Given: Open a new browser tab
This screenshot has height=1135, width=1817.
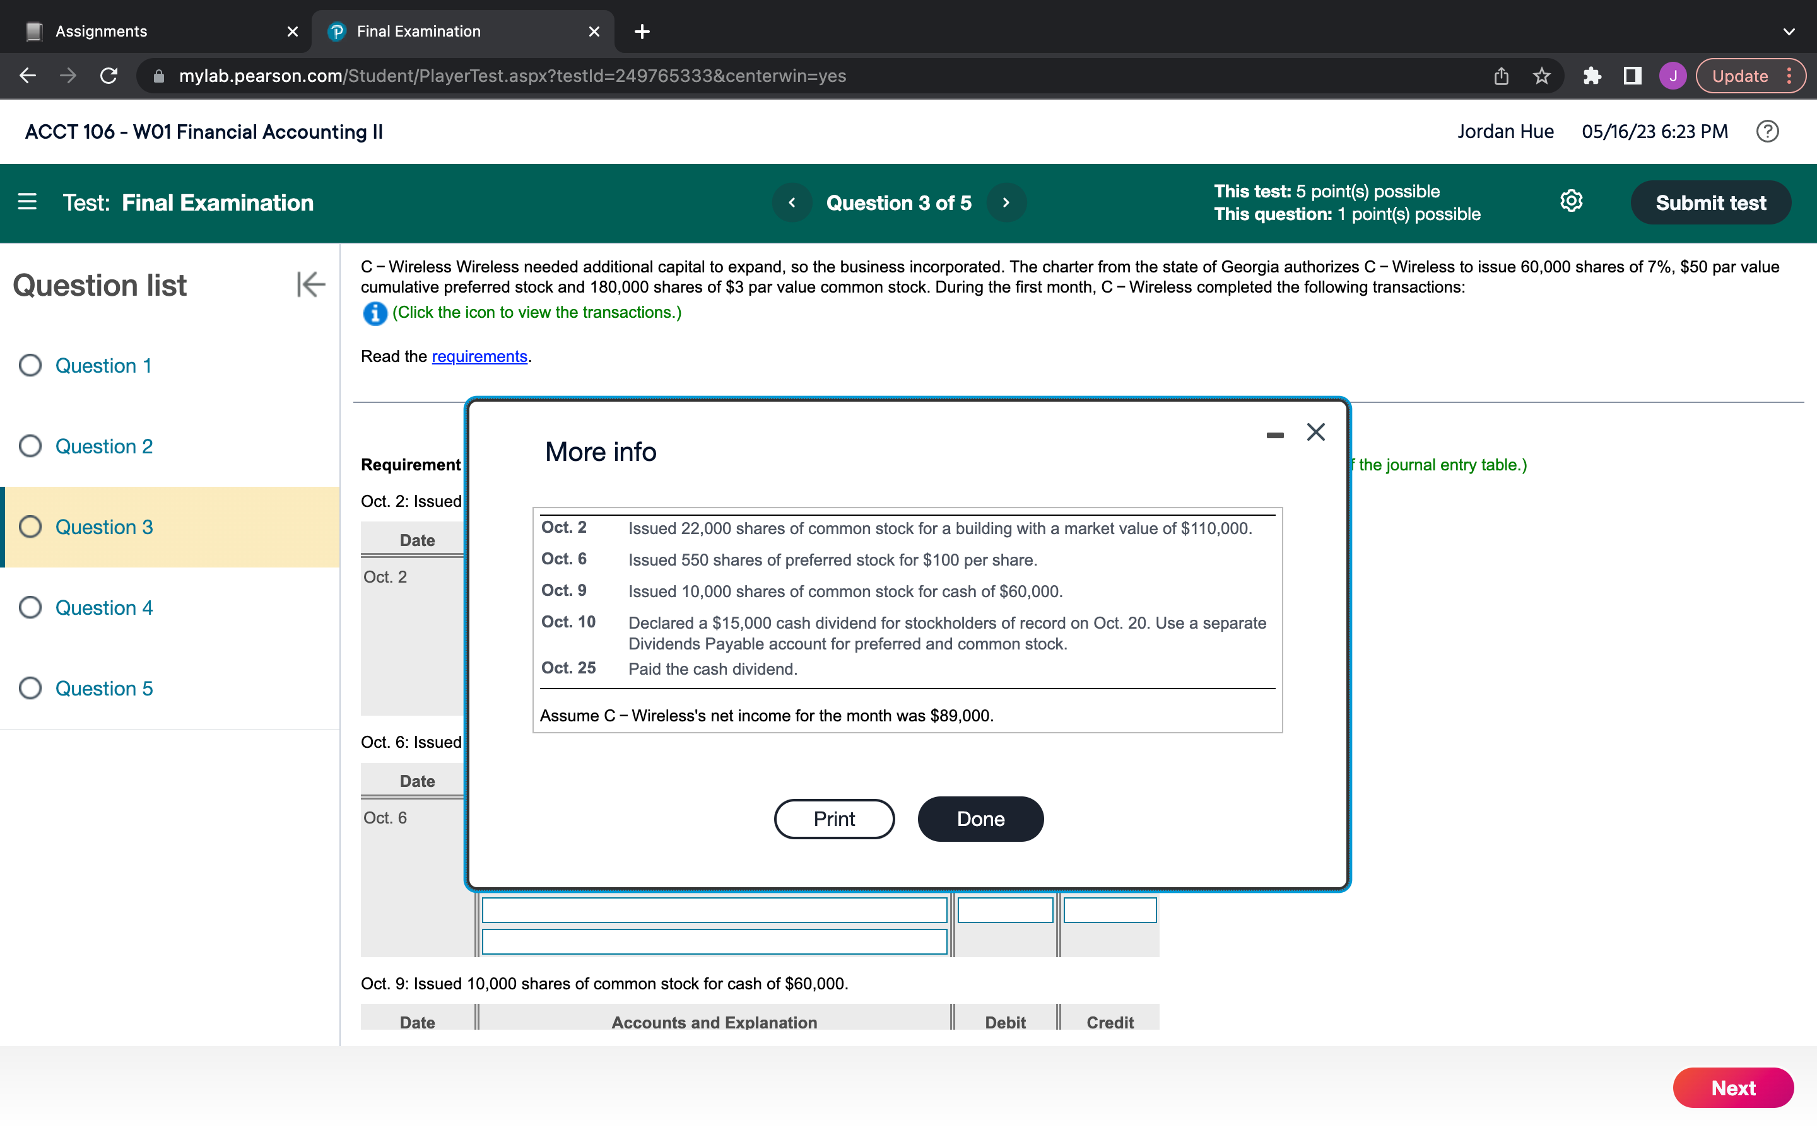Looking at the screenshot, I should click(x=642, y=32).
